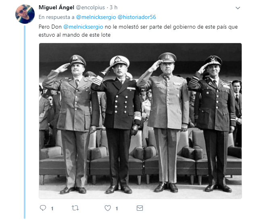Open tweet permalink via 3 h timestamp
Image resolution: width=257 pixels, height=220 pixels.
[x=114, y=7]
